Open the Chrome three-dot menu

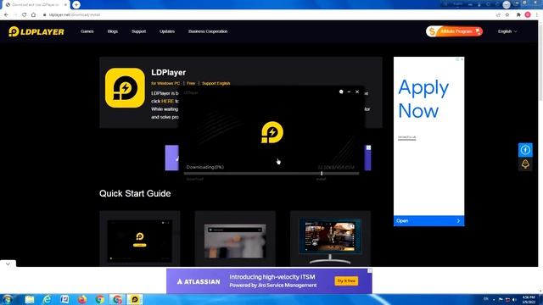tap(537, 15)
